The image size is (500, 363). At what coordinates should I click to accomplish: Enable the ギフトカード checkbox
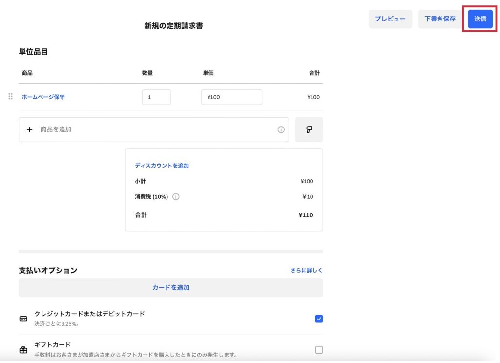[319, 350]
